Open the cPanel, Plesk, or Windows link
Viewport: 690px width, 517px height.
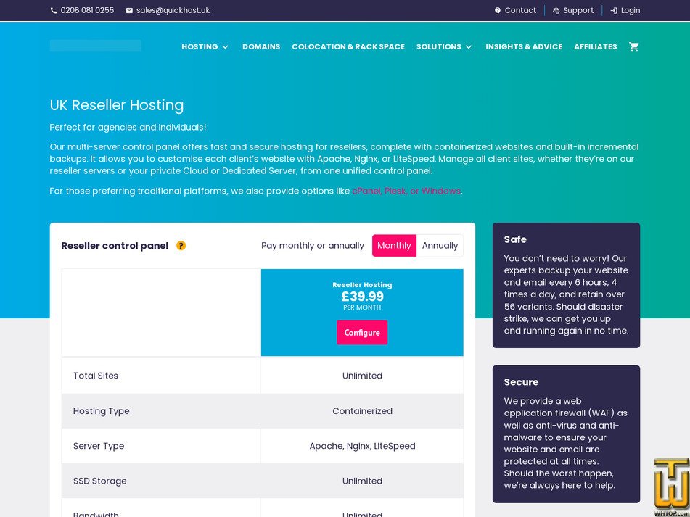(406, 191)
